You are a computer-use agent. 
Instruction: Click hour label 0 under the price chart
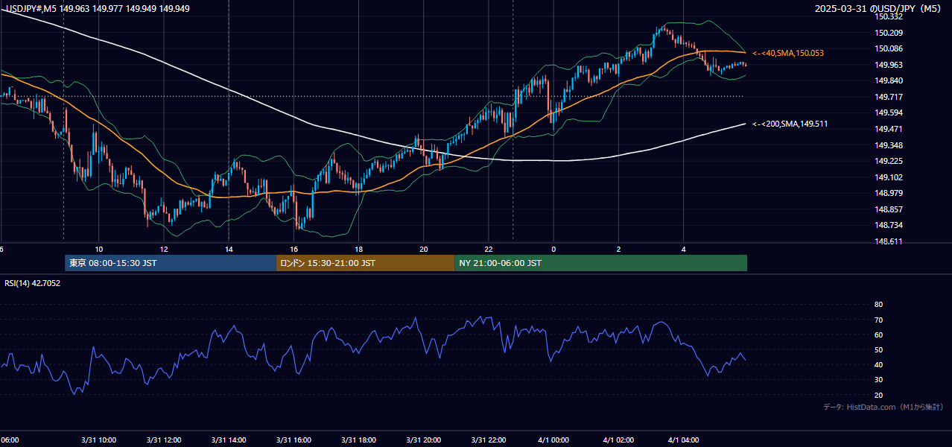[553, 249]
